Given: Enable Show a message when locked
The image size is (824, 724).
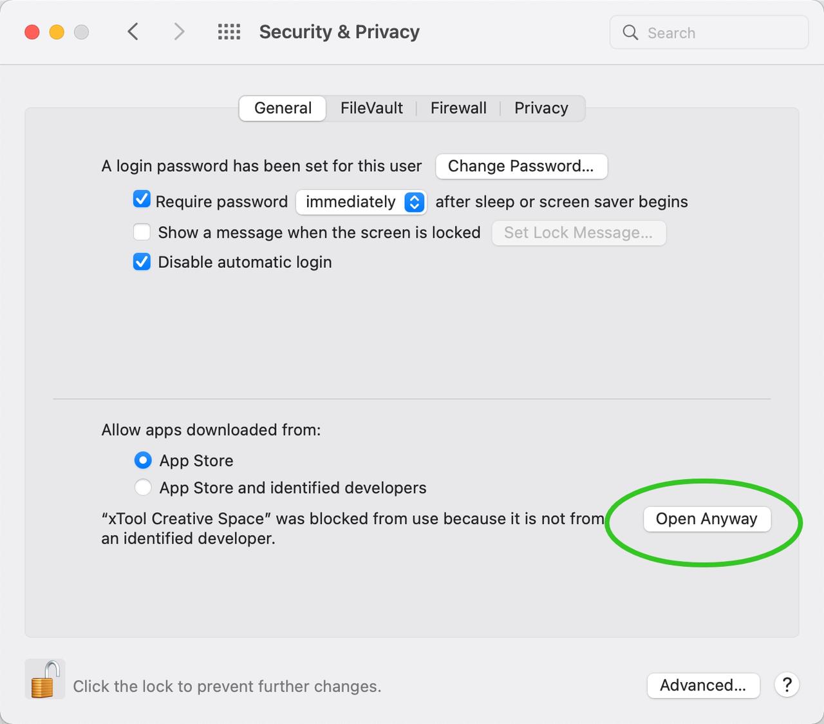Looking at the screenshot, I should (x=142, y=232).
